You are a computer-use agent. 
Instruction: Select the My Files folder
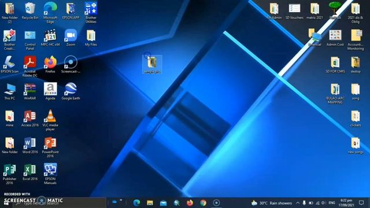point(91,38)
